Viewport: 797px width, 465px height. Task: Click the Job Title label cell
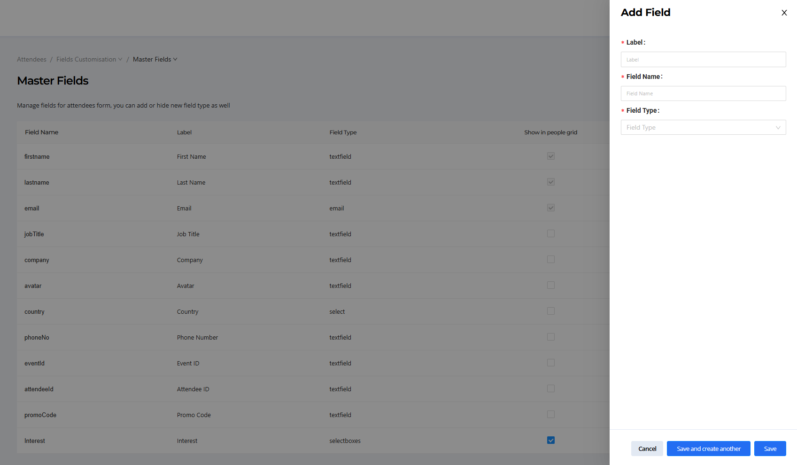tap(188, 234)
